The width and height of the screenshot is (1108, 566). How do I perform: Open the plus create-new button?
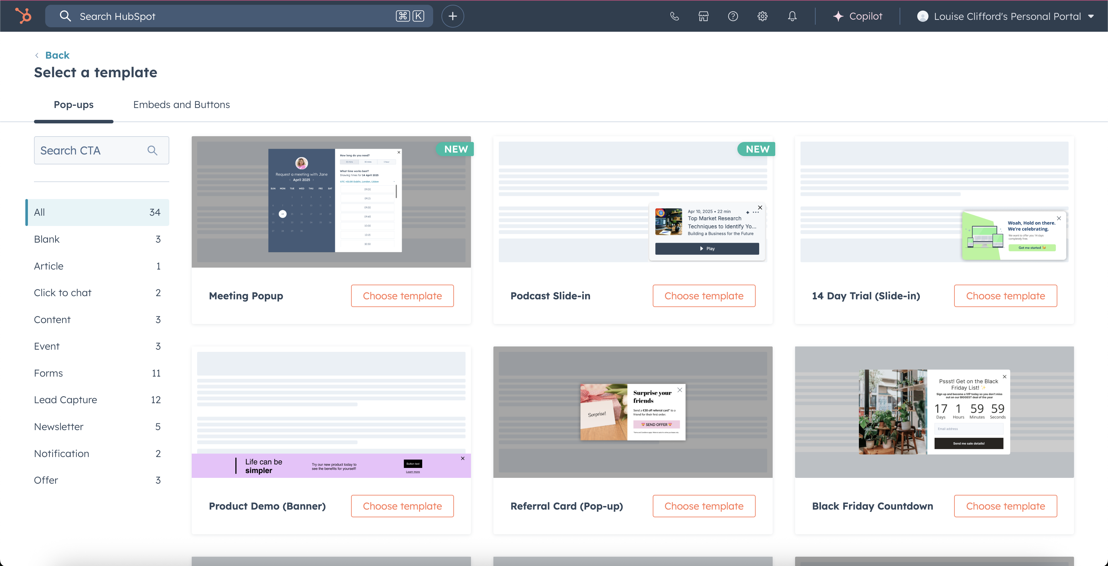pos(452,16)
